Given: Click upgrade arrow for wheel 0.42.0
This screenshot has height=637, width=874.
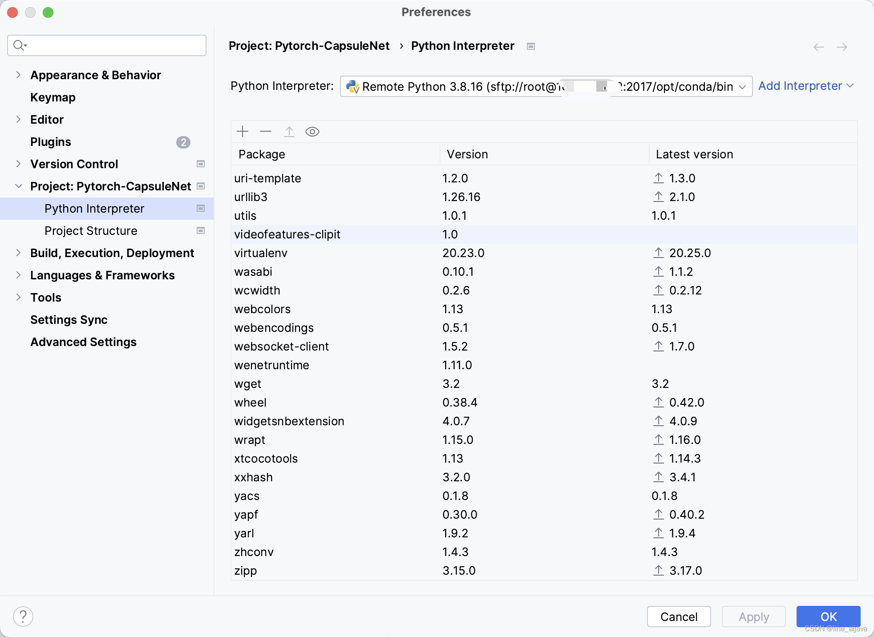Looking at the screenshot, I should click(659, 402).
